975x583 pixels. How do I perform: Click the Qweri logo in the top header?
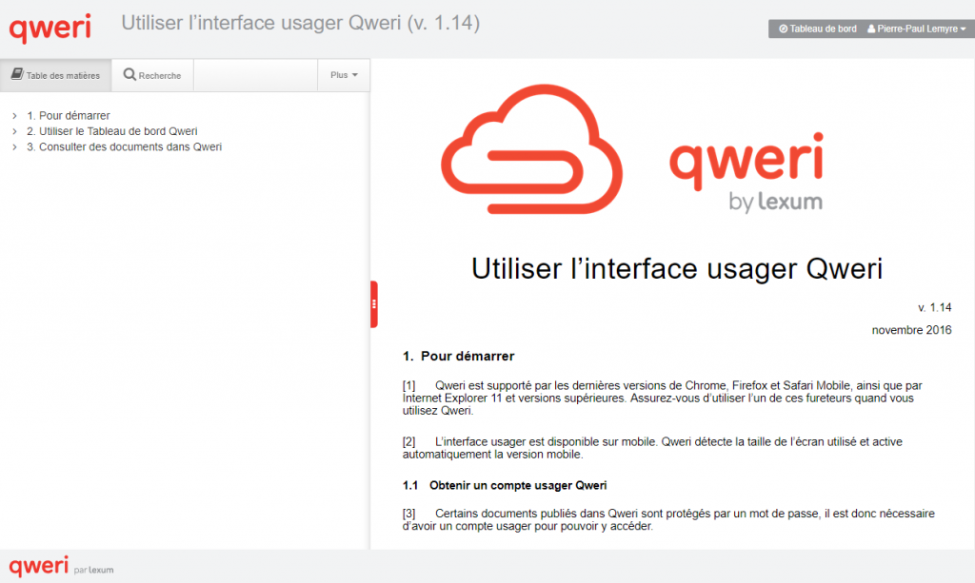point(50,27)
